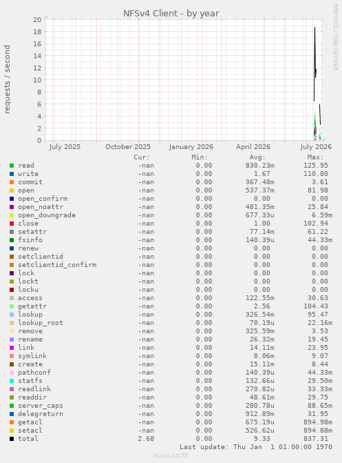Viewport: 342px width, 463px height.
Task: Click the delegreturn legend label
Action: coord(41,414)
